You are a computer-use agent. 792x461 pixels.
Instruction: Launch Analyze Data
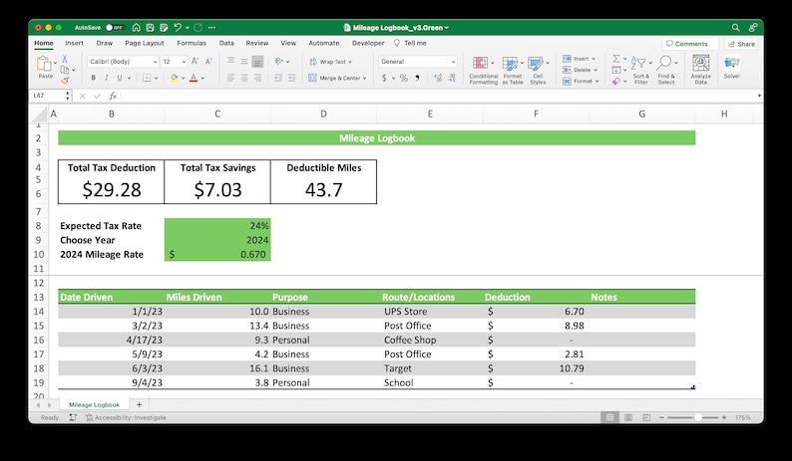point(700,70)
